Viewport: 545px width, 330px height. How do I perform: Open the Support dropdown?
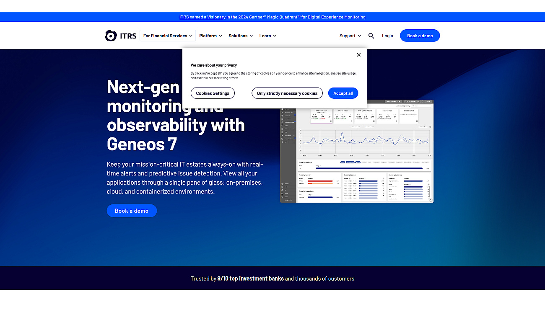pos(350,36)
